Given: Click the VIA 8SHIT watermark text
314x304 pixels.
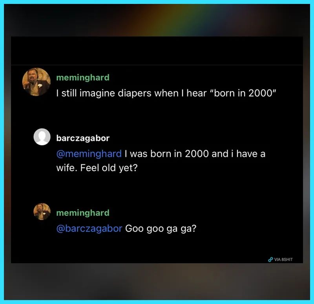Looking at the screenshot, I should point(283,259).
